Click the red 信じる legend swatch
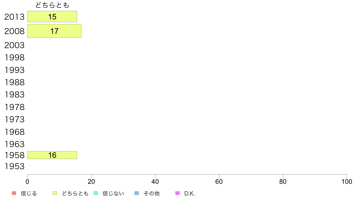This screenshot has height=220, width=355. [x=14, y=193]
